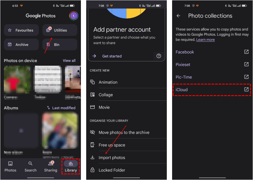The height and width of the screenshot is (180, 253).
Task: Open the document device folder thumbnail
Action: pos(48,80)
